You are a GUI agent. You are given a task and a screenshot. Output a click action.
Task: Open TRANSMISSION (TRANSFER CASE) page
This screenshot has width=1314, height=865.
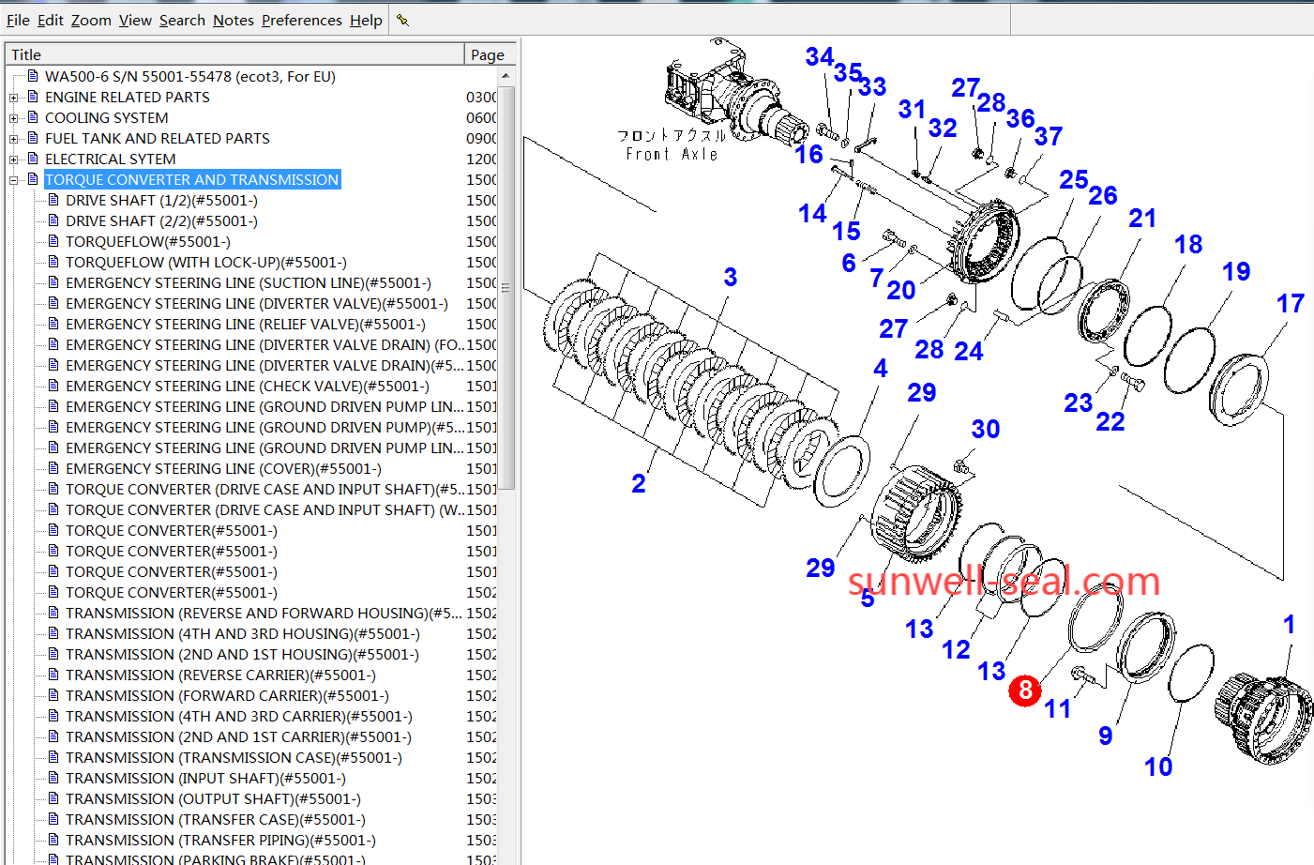(x=216, y=819)
